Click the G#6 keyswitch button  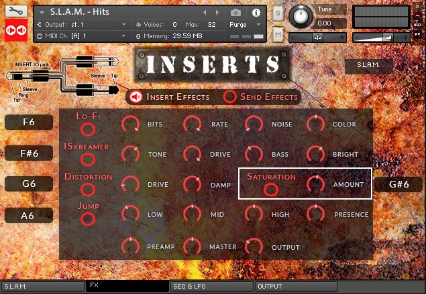point(398,184)
